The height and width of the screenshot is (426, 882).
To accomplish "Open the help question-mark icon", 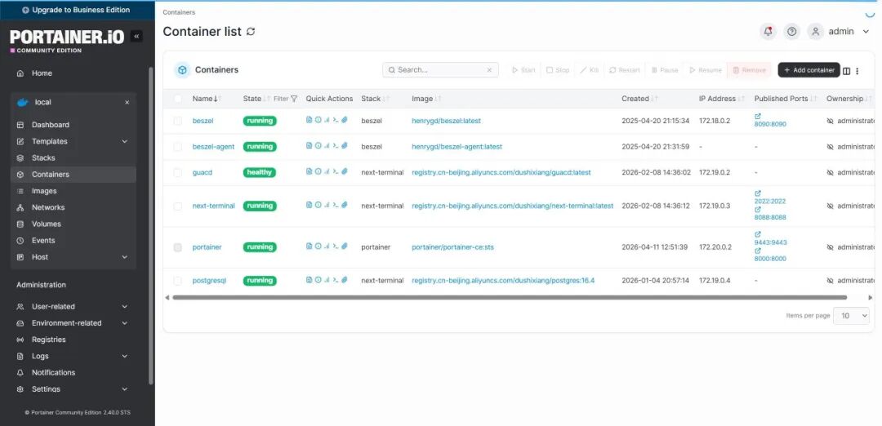I will point(792,32).
